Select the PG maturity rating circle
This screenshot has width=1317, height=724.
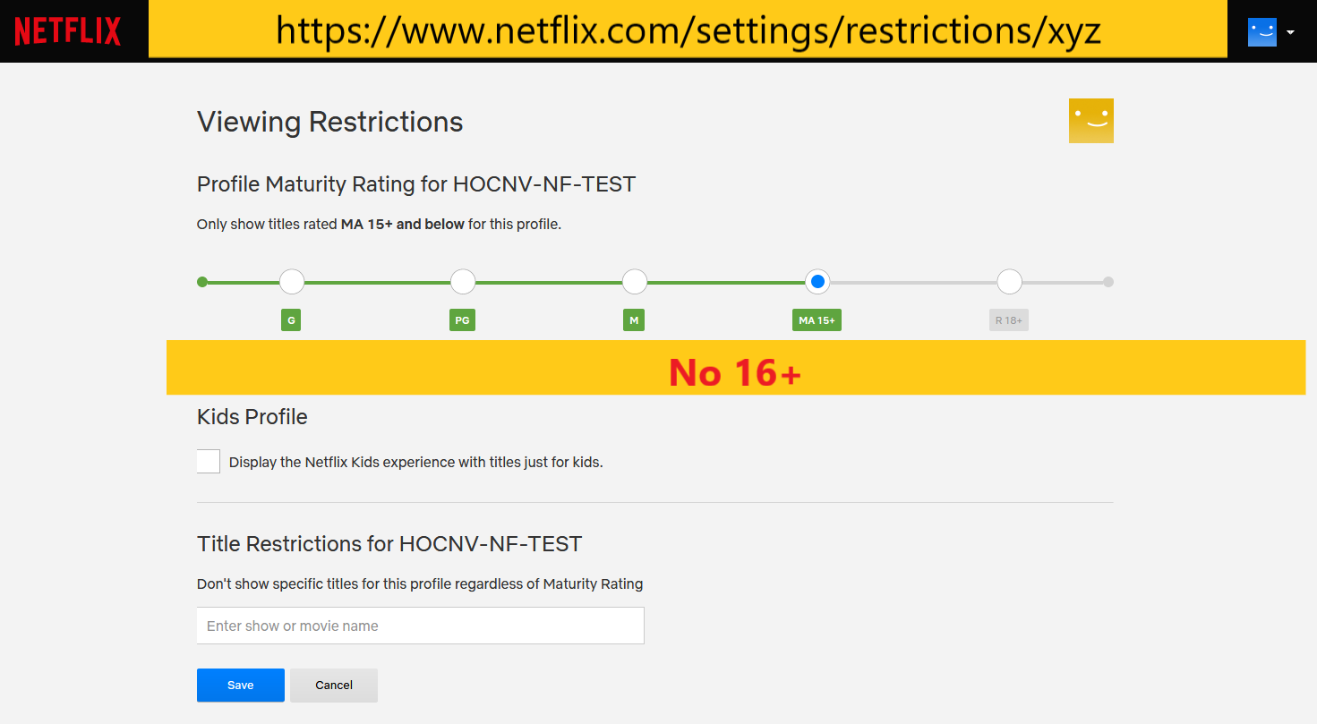pos(463,282)
